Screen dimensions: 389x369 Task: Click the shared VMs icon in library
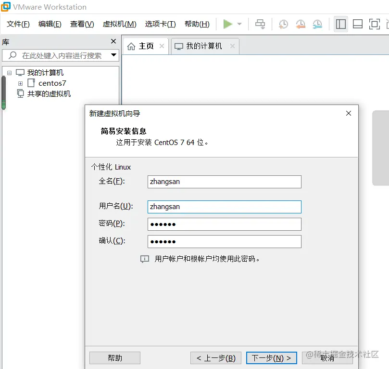20,93
